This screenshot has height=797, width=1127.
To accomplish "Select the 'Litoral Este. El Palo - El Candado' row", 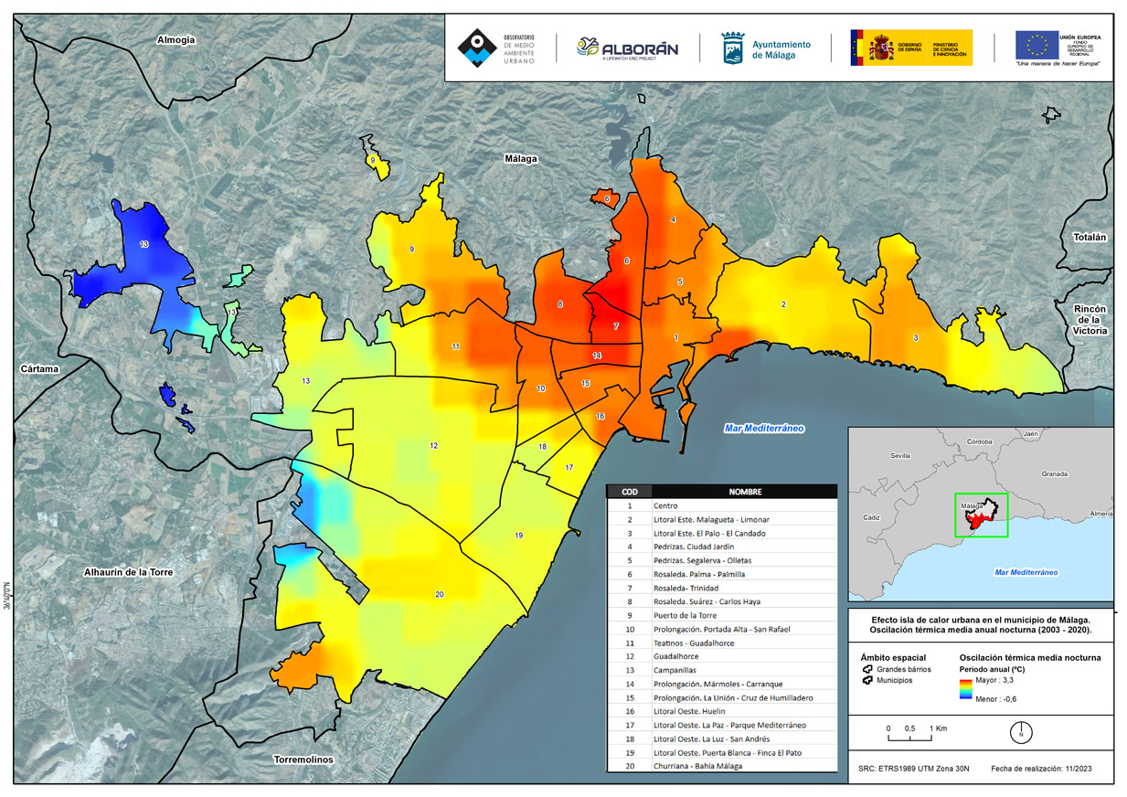I will point(722,533).
